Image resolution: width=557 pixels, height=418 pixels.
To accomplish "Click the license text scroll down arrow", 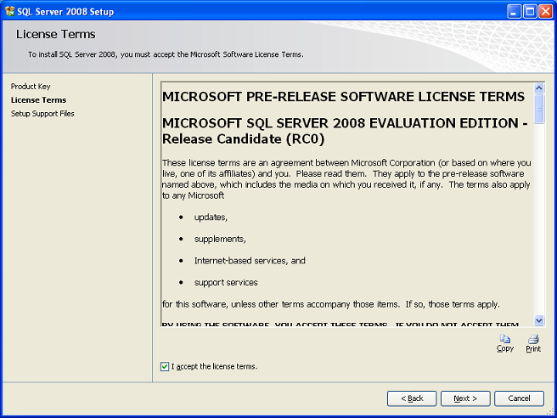I will 539,320.
